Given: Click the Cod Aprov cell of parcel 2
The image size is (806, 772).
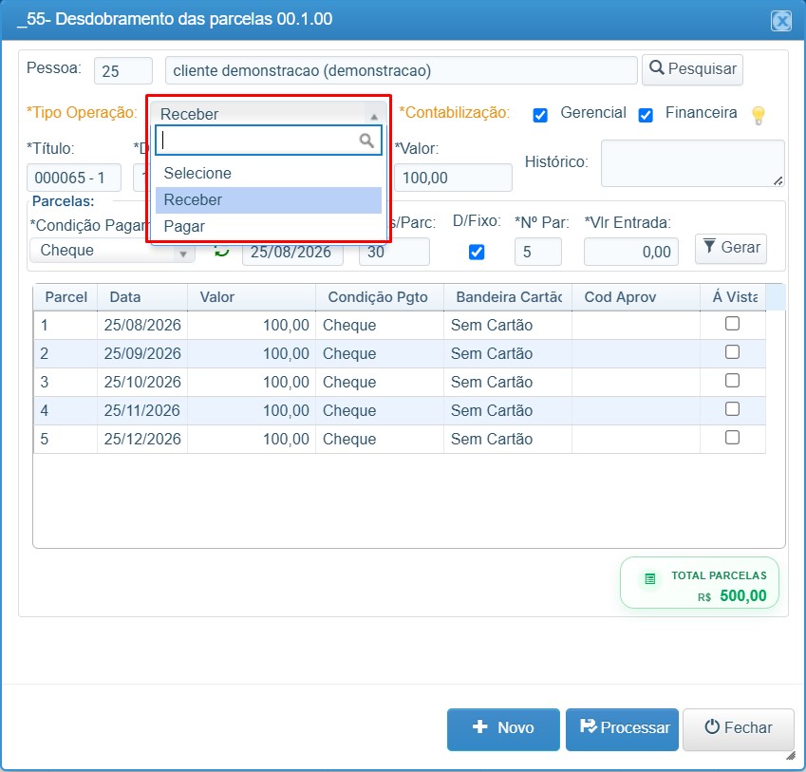Looking at the screenshot, I should click(x=636, y=353).
